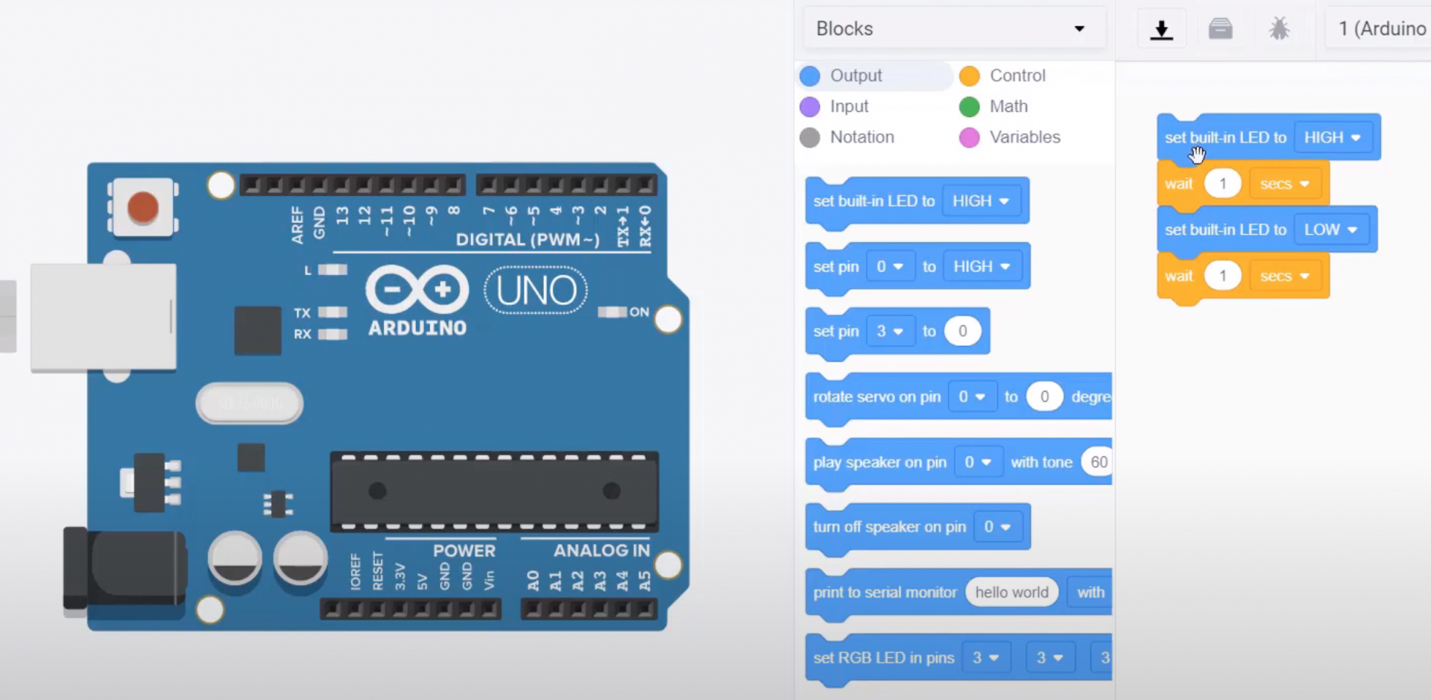Select the gray Notation category circle
The height and width of the screenshot is (700, 1431).
[x=810, y=137]
